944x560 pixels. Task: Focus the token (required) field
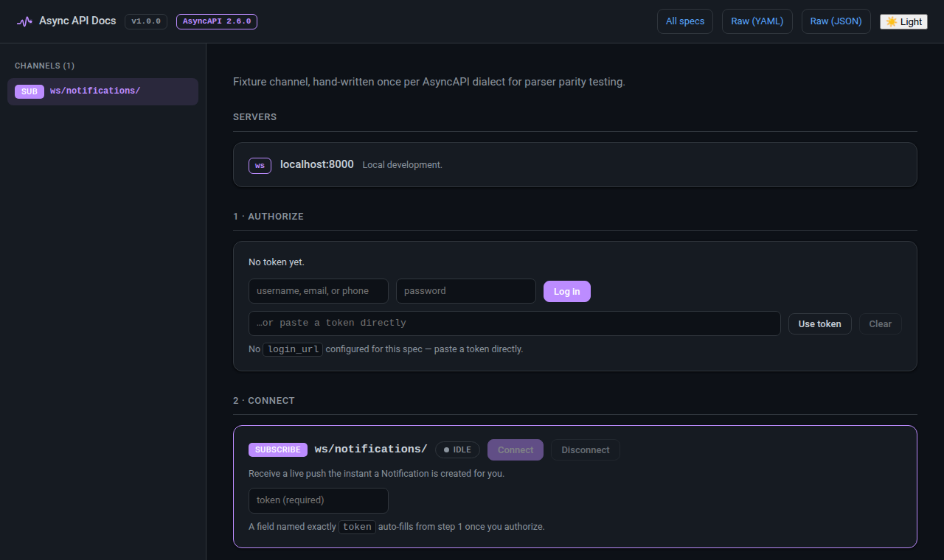click(319, 500)
